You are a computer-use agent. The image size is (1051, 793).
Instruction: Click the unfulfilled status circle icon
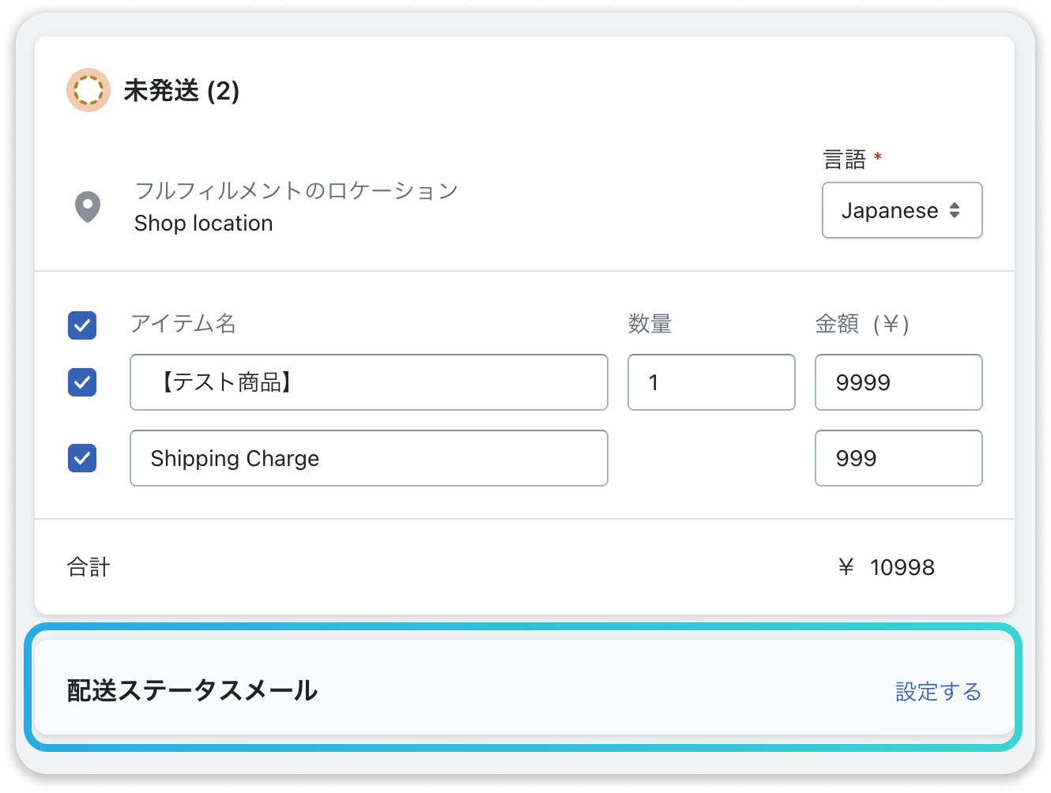pyautogui.click(x=89, y=90)
